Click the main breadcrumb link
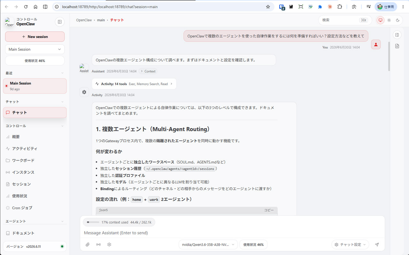 point(101,20)
